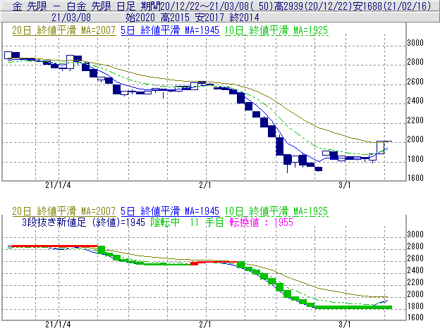The width and height of the screenshot is (440, 333).
Task: Click the top chart's 20日 終値平滑 MA=2007 legend
Action: point(64,30)
